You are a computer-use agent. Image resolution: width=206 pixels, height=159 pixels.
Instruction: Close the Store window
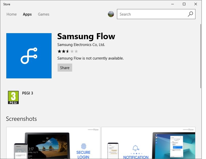coord(196,4)
